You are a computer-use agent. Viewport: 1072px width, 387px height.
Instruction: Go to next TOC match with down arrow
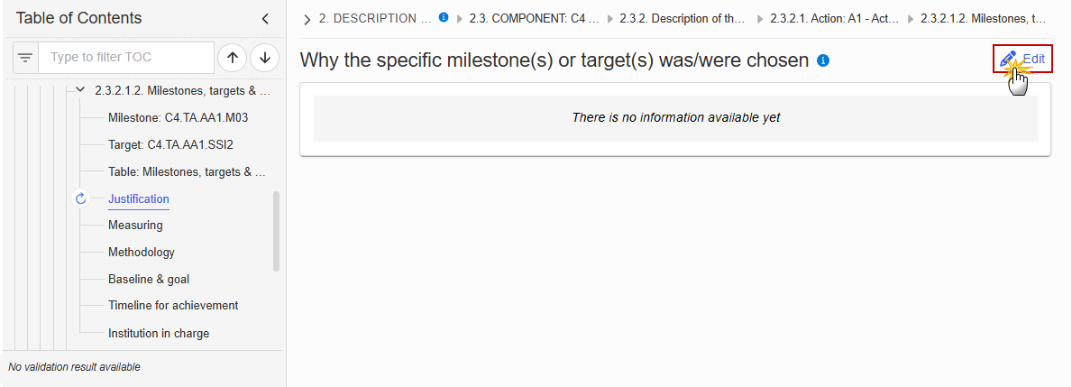tap(264, 58)
